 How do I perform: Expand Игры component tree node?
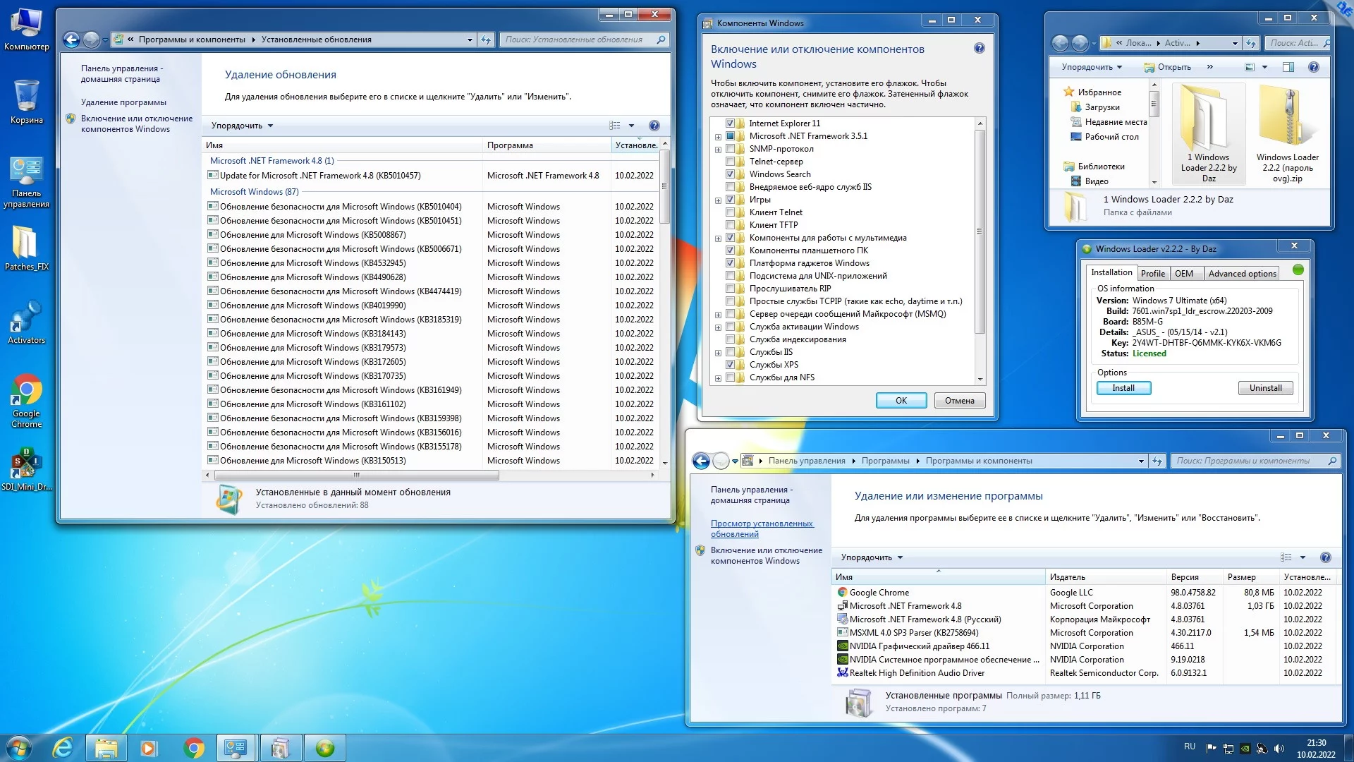coord(718,200)
